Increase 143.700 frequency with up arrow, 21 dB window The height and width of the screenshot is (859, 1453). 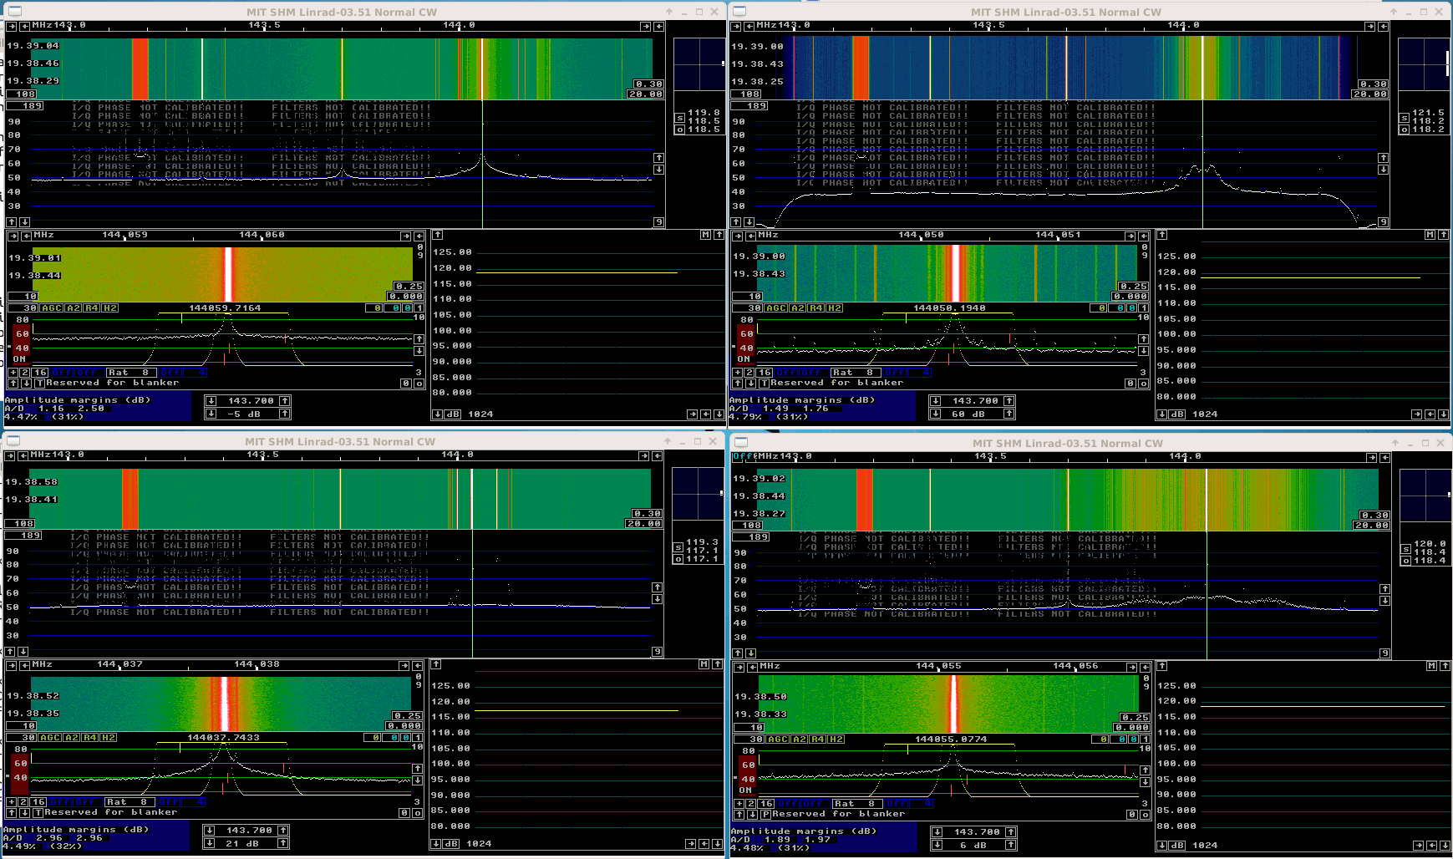pos(283,831)
